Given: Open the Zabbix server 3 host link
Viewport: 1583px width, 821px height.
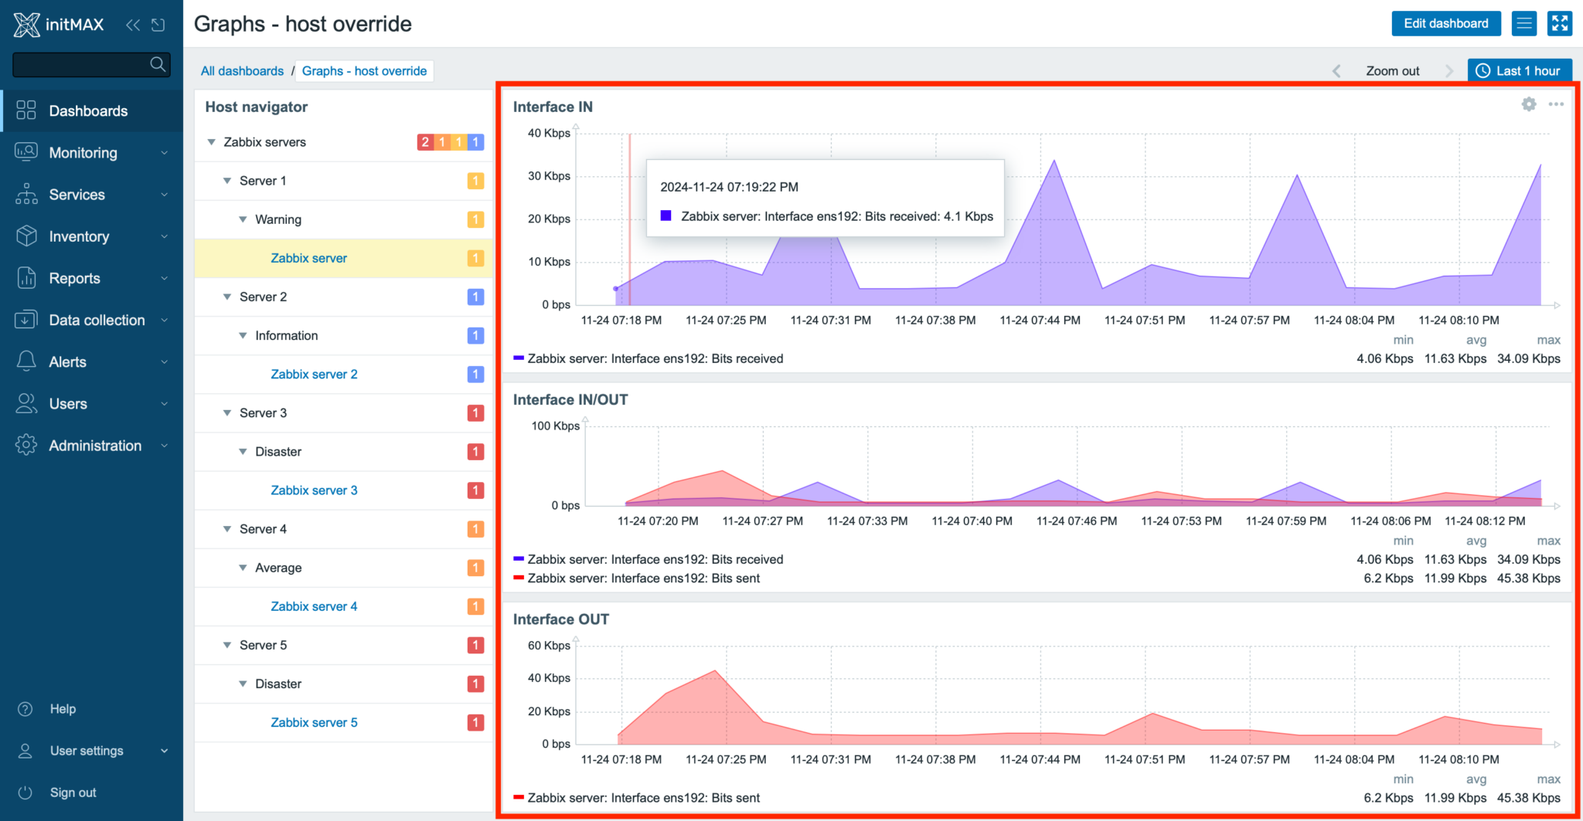Looking at the screenshot, I should tap(314, 490).
